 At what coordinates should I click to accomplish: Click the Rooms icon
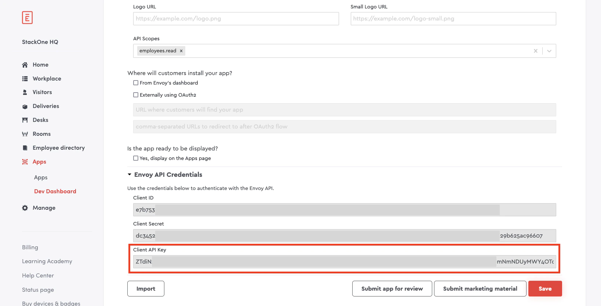tap(25, 134)
